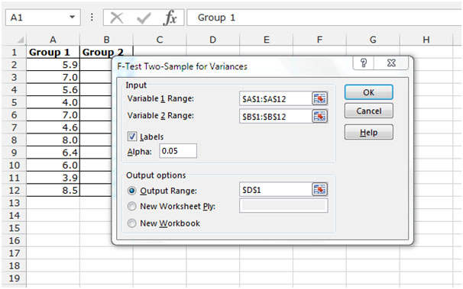Click the formula bar Cancel X icon
Viewport: 463px width, 289px height.
click(117, 18)
